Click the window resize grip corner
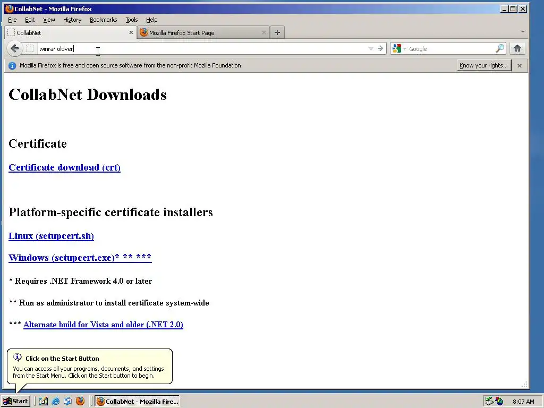 coord(524,384)
